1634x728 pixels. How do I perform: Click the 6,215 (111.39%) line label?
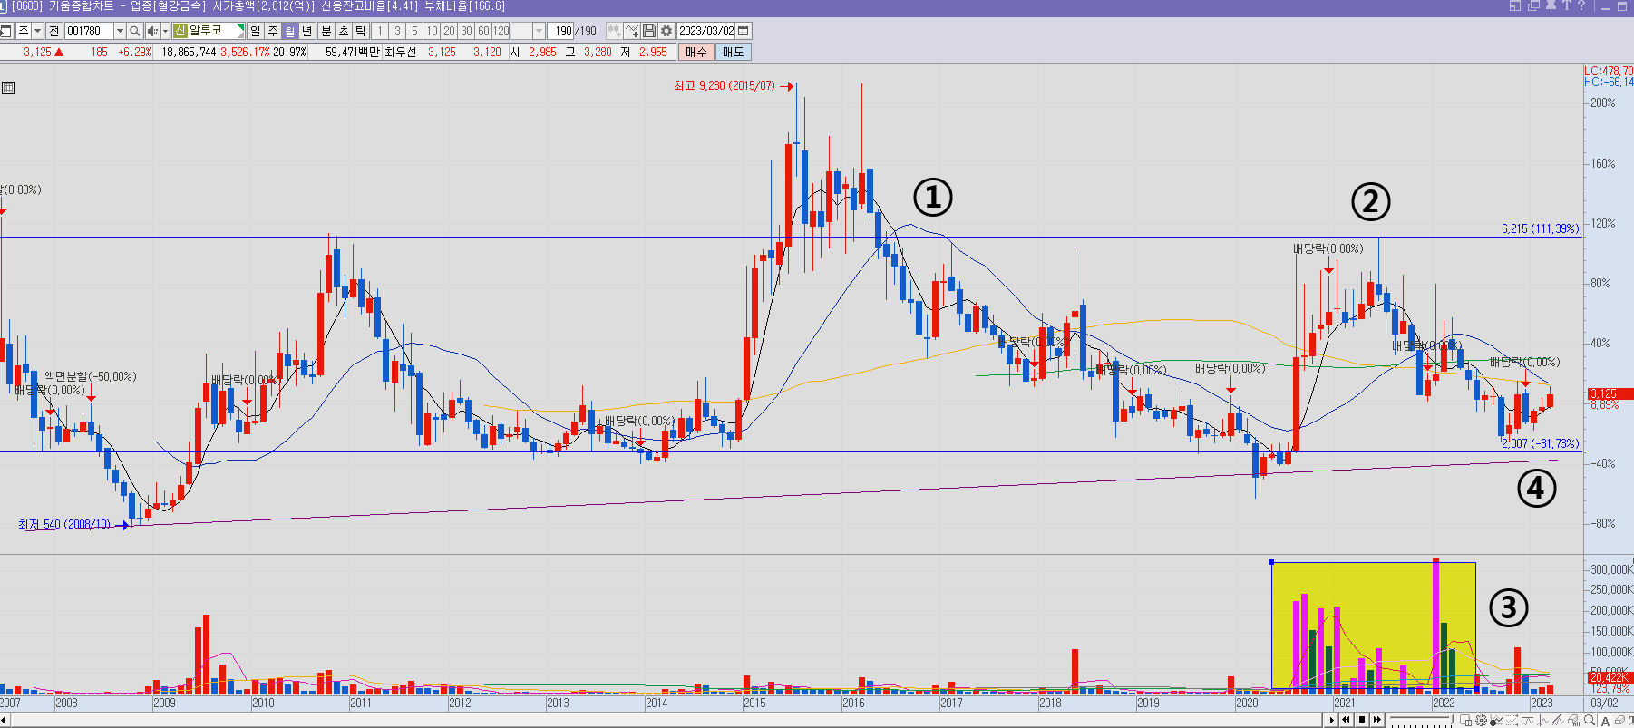(1540, 228)
